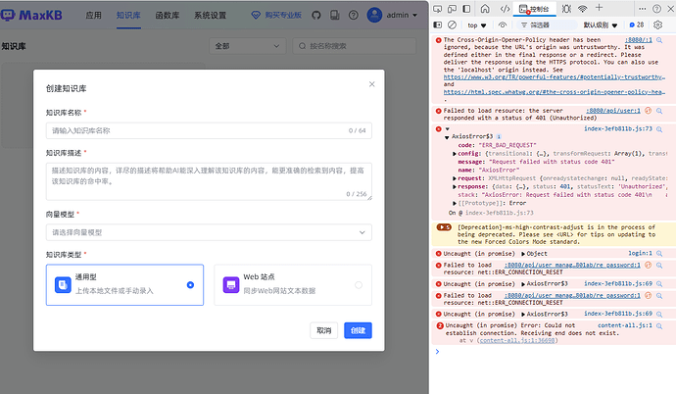This screenshot has height=394, width=676.
Task: Open the admin user dropdown
Action: (x=392, y=15)
